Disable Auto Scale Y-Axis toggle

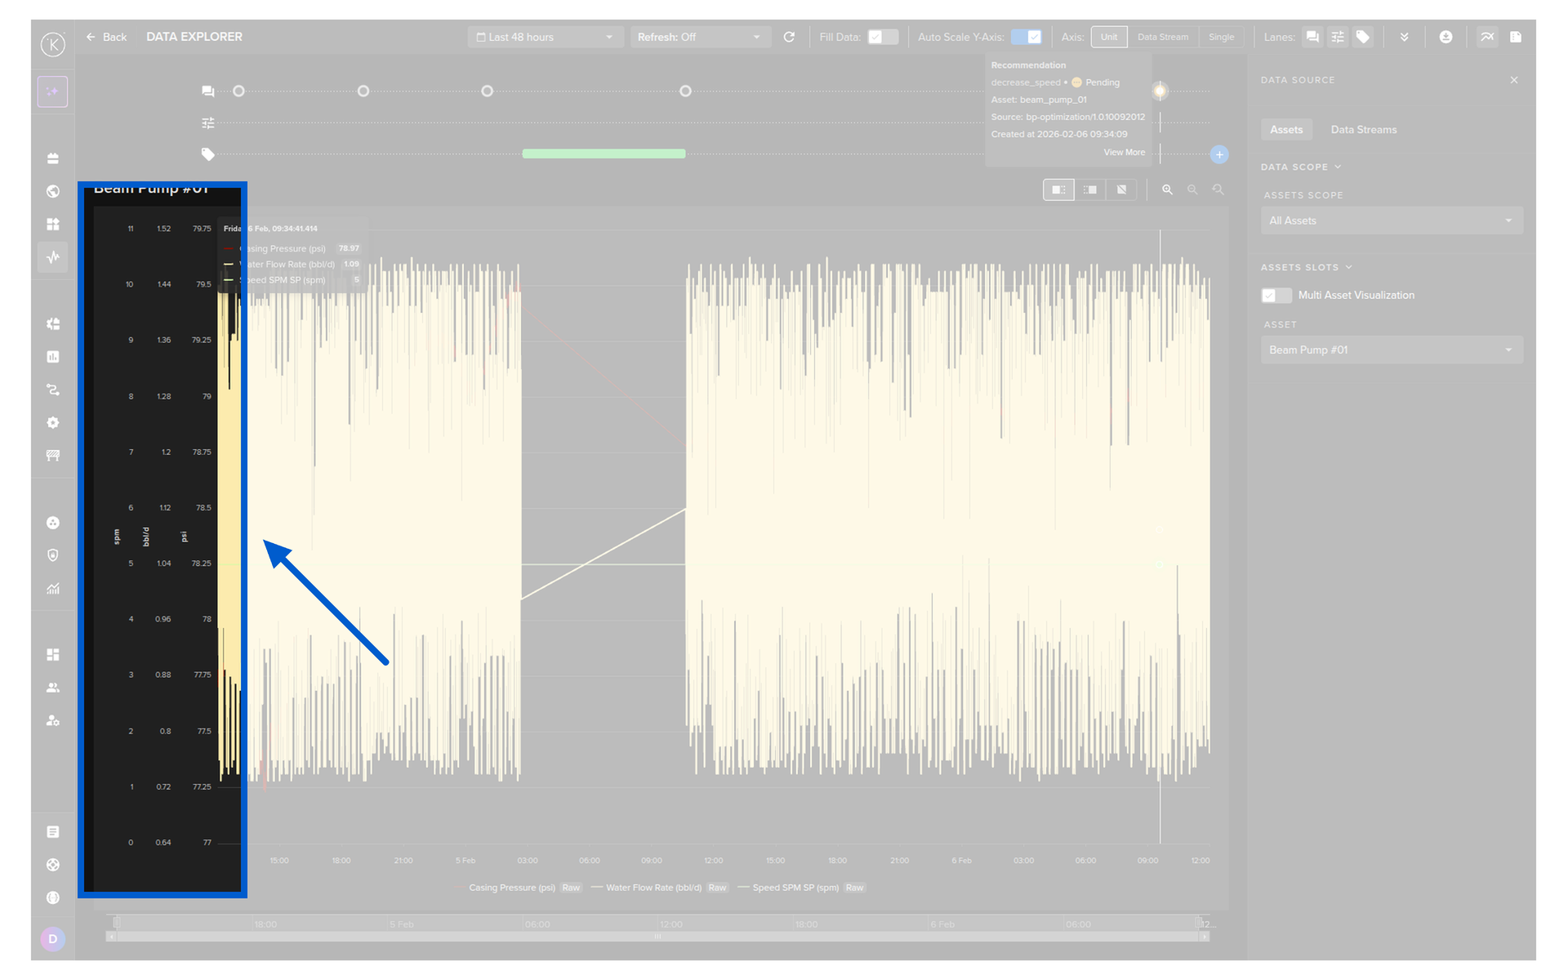pos(1026,37)
